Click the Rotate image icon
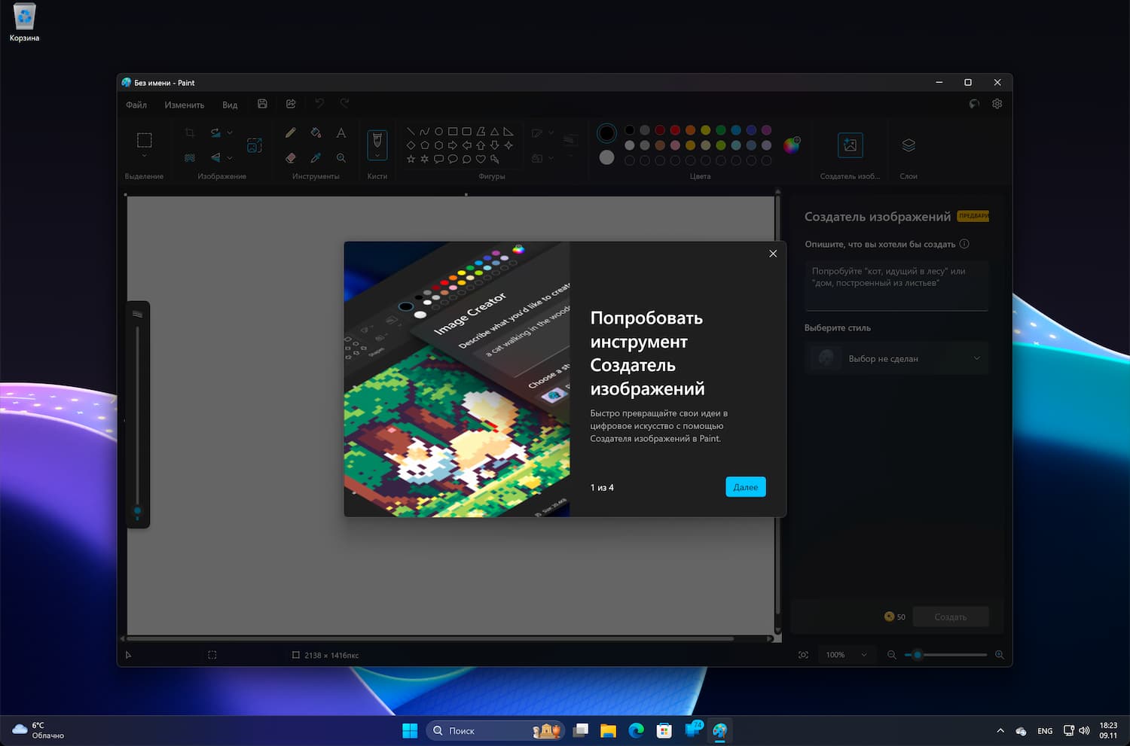Viewport: 1130px width, 746px height. coord(216,132)
